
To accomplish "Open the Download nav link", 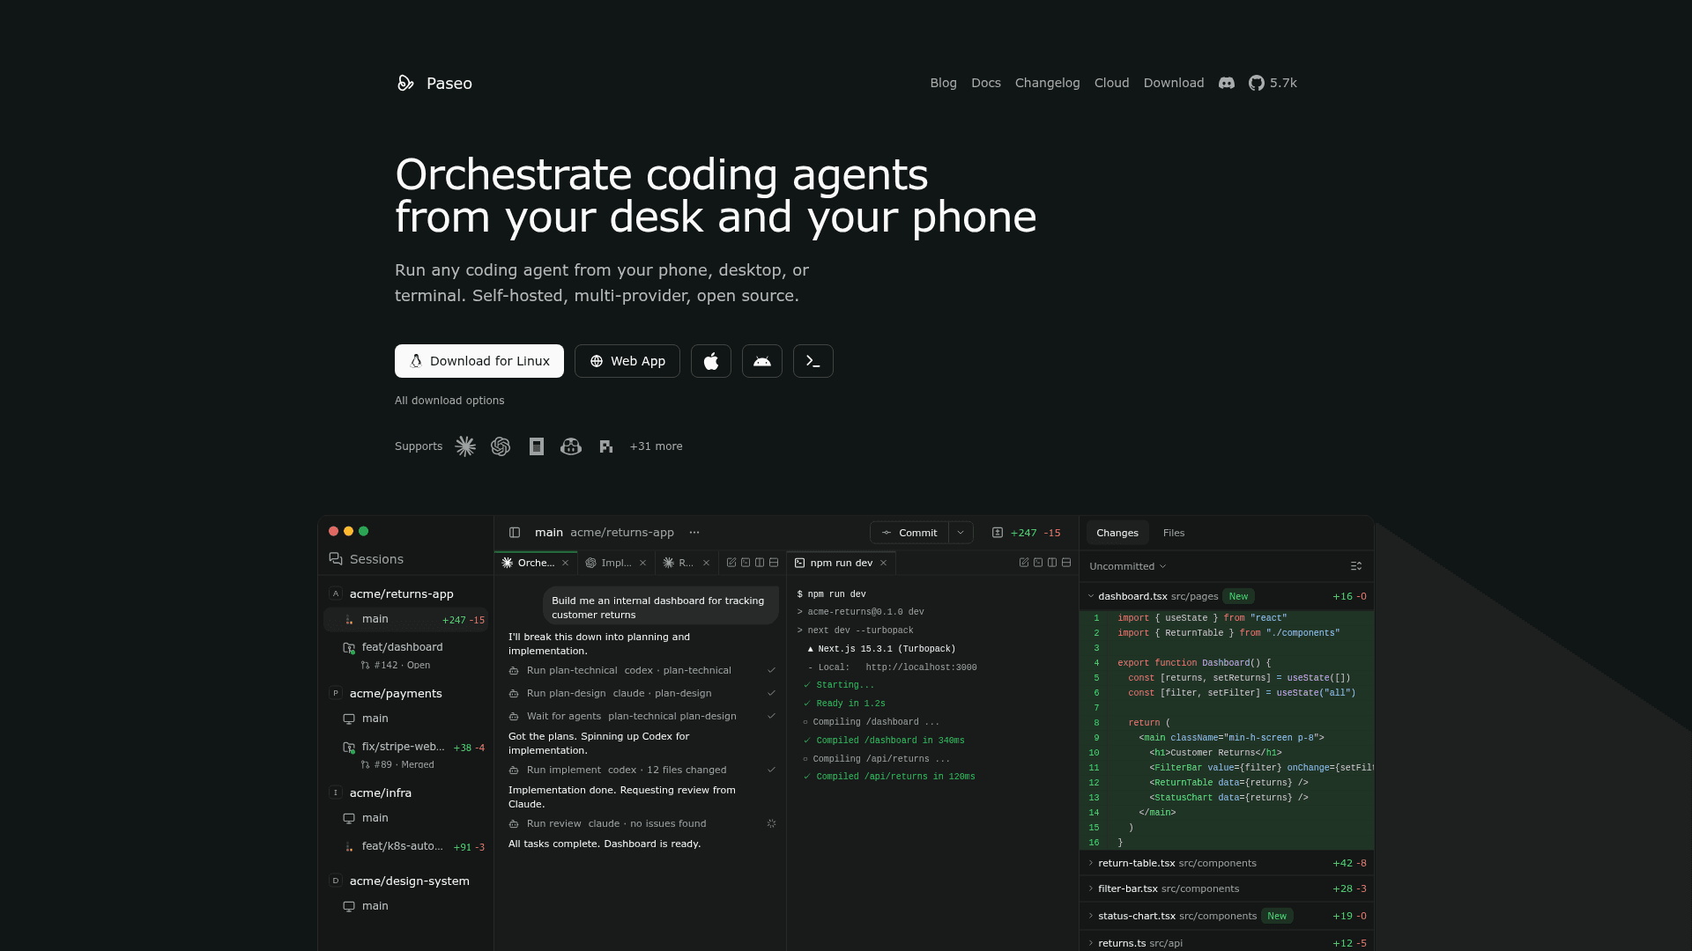I will click(1174, 83).
